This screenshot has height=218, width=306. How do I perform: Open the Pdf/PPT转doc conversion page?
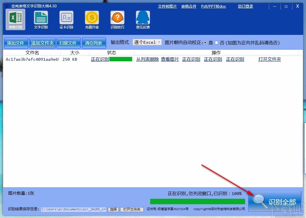click(214, 6)
